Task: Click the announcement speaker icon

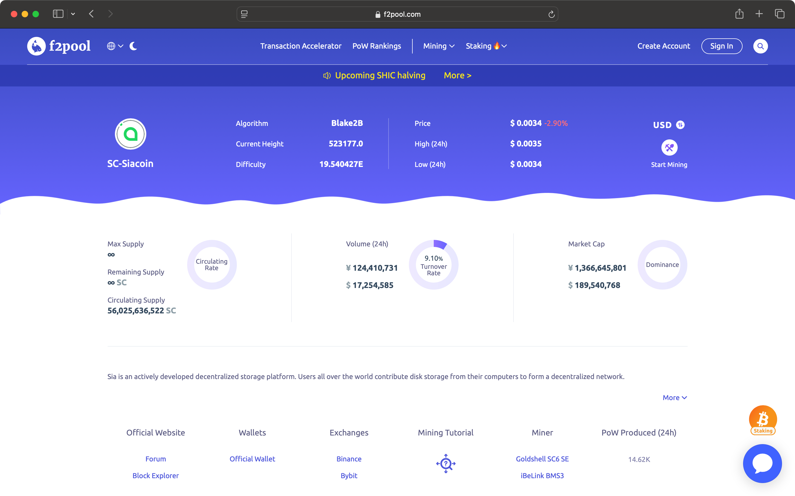Action: (x=327, y=75)
